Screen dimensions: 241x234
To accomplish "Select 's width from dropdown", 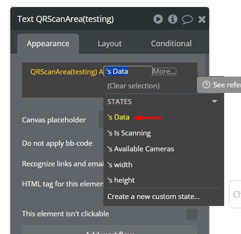I will point(120,165).
